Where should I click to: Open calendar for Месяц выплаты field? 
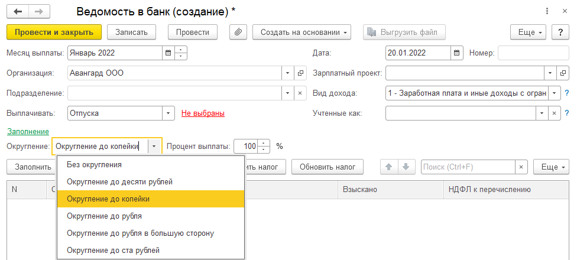168,53
